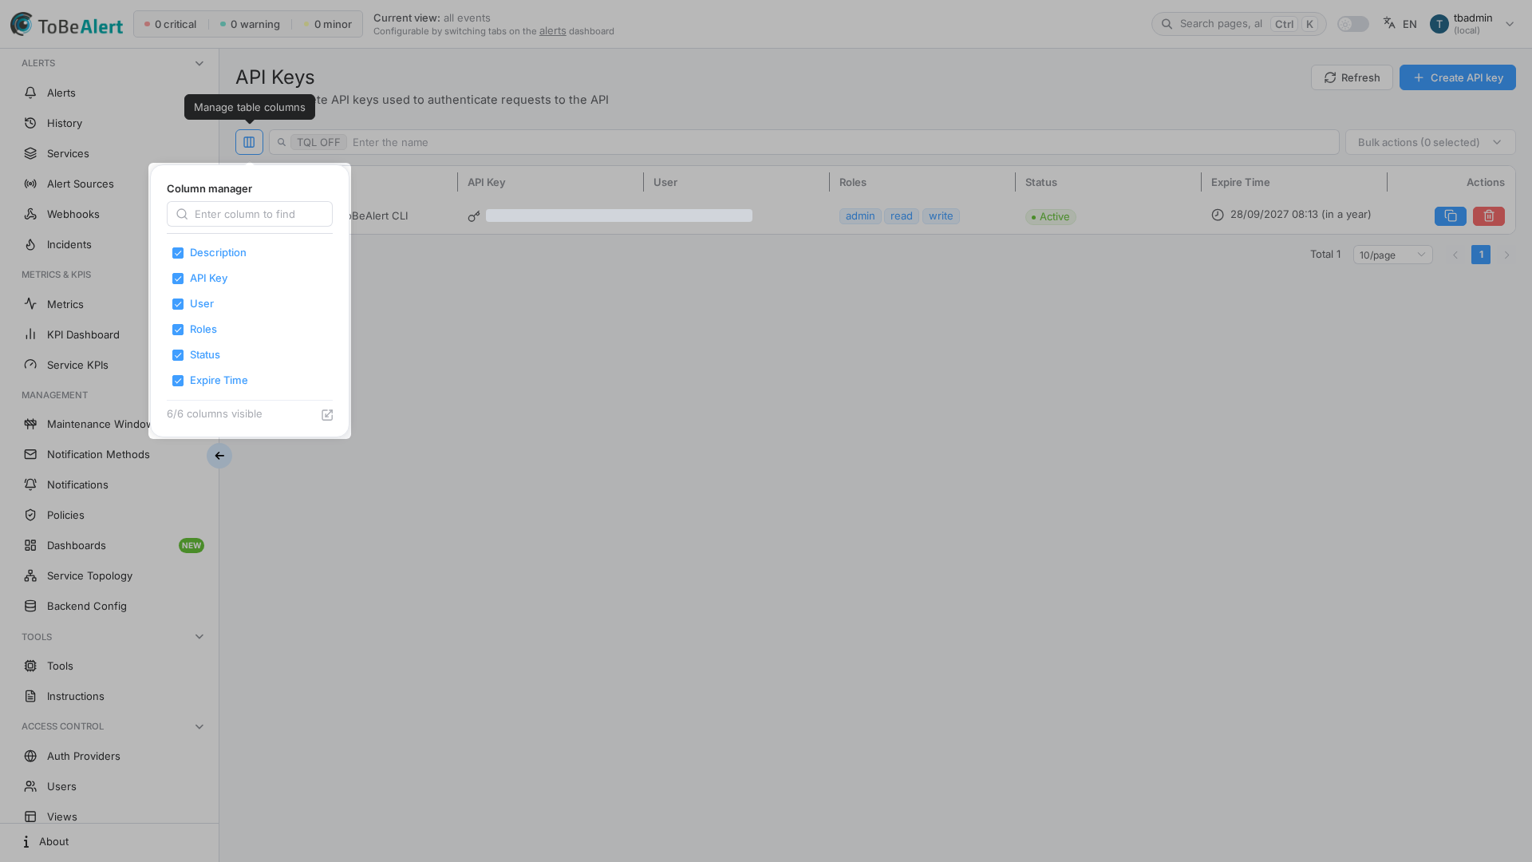
Task: Uncheck the API Key column checkbox
Action: click(x=178, y=279)
